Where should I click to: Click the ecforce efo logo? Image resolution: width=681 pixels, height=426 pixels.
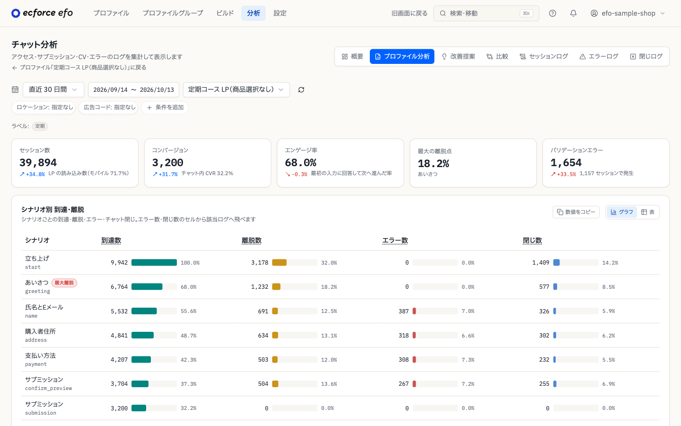coord(42,13)
